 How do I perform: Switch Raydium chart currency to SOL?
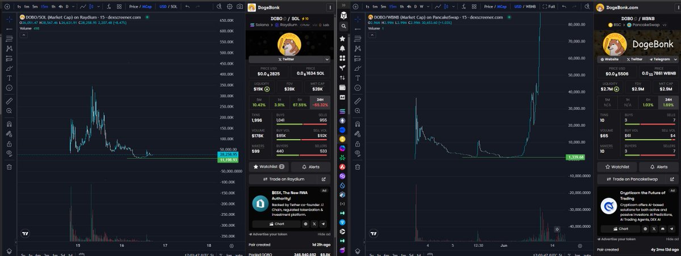click(173, 6)
